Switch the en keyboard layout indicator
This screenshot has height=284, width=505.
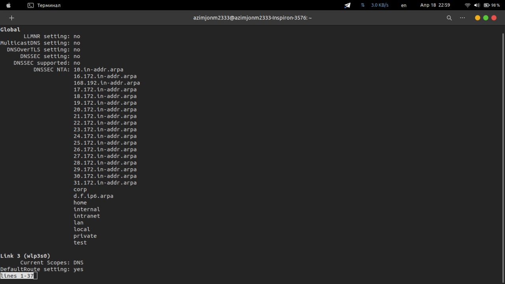tap(404, 6)
